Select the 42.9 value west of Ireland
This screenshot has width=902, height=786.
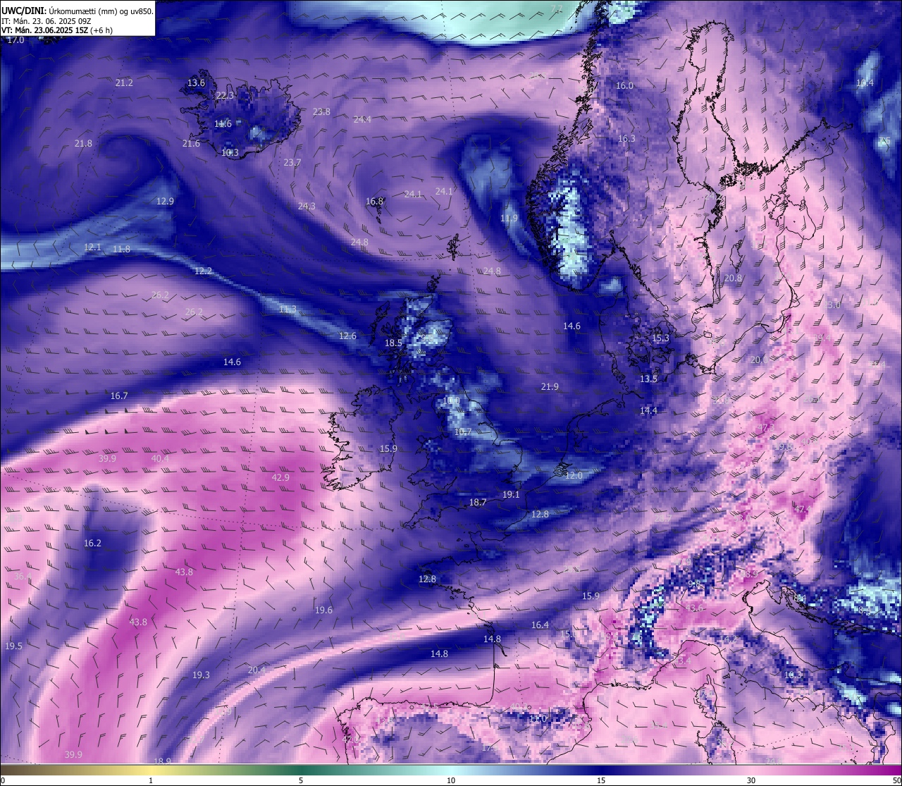click(x=280, y=477)
